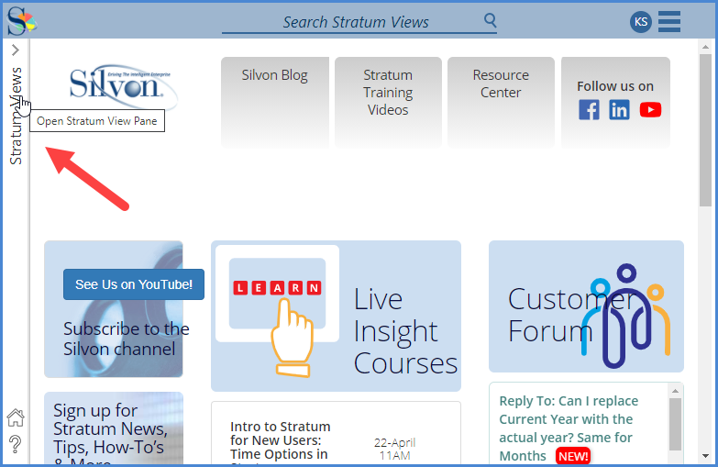Open Help using the question mark icon
Image resolution: width=718 pixels, height=467 pixels.
tap(16, 445)
